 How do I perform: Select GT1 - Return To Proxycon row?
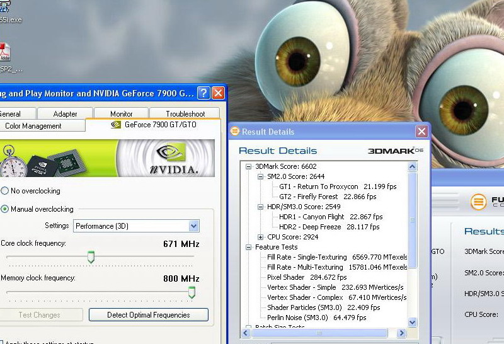click(338, 186)
